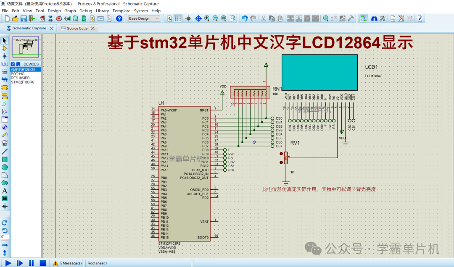Click the Remove Sheet red X icon

point(401,18)
